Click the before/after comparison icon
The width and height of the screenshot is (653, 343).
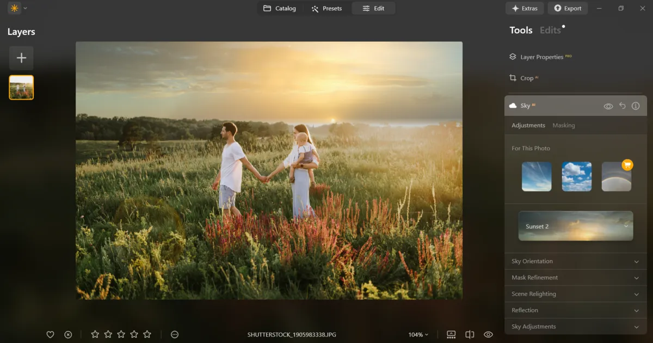click(469, 334)
